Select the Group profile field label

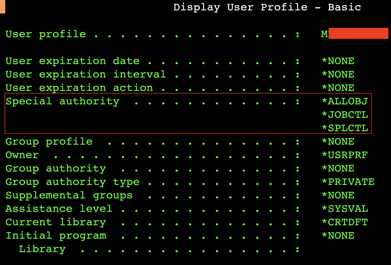(x=49, y=142)
